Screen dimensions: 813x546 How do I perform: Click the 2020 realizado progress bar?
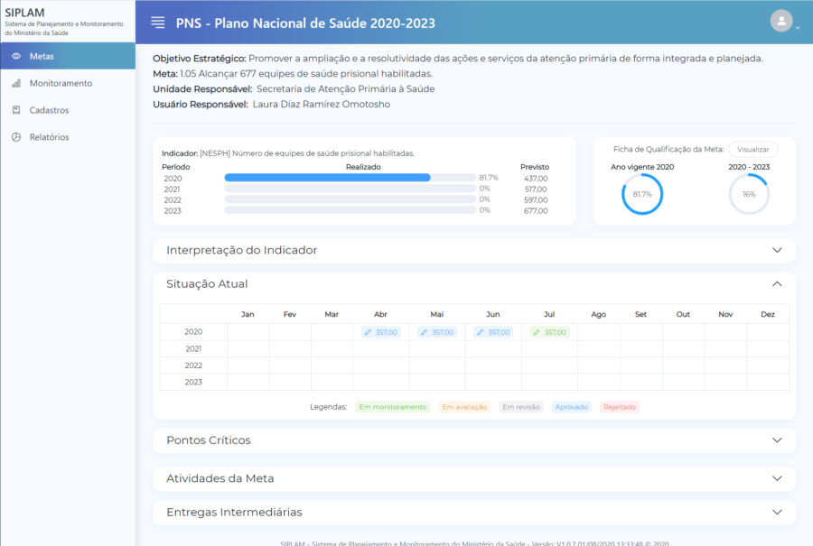click(350, 178)
